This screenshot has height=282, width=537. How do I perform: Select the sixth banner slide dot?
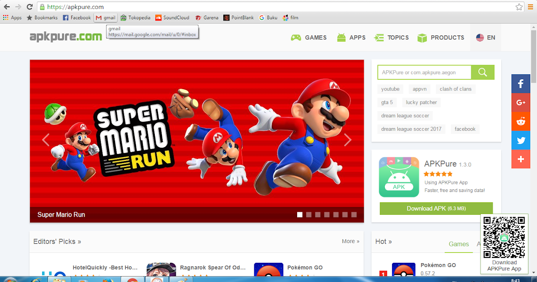[x=345, y=215]
